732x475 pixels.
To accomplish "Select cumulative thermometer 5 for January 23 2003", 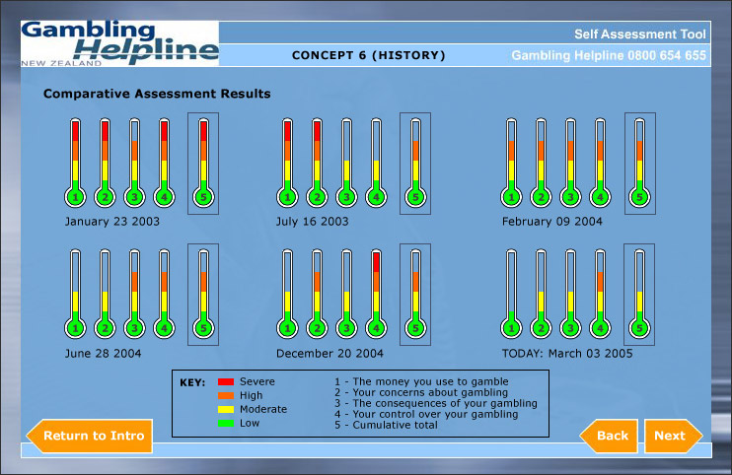I will (x=203, y=164).
